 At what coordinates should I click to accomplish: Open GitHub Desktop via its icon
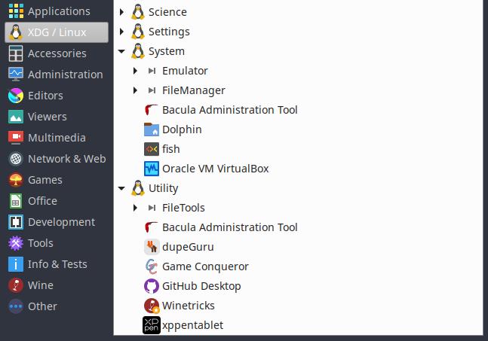click(x=151, y=286)
